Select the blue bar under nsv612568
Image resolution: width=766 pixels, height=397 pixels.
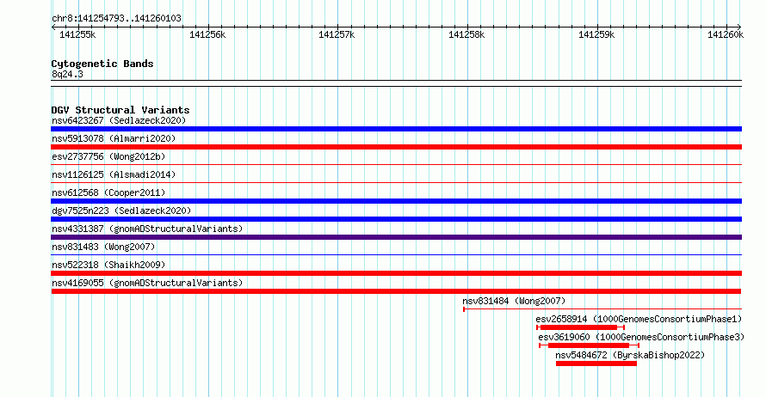pyautogui.click(x=396, y=201)
